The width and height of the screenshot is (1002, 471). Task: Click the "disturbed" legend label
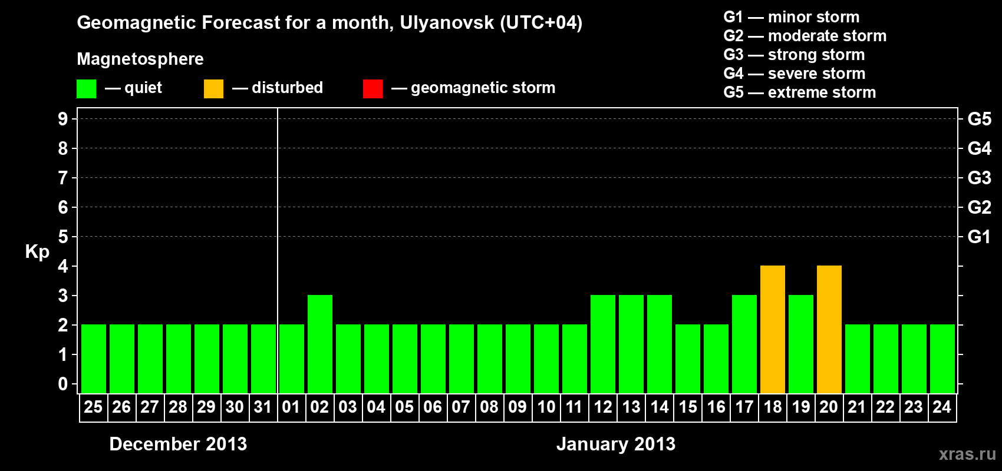click(287, 88)
